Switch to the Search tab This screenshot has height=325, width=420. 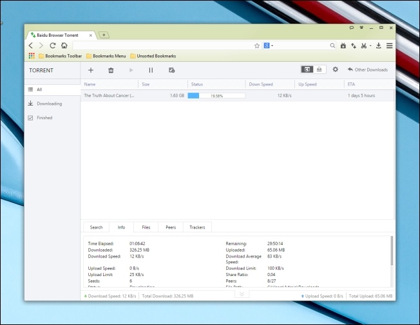click(x=96, y=227)
